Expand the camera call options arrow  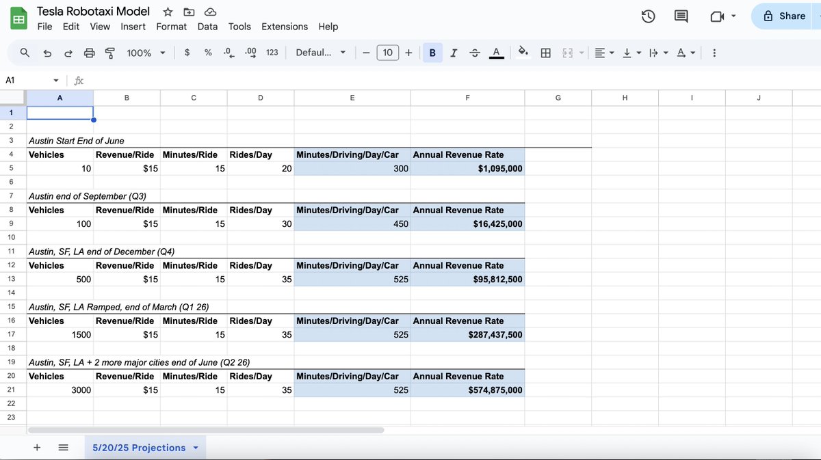coord(734,16)
